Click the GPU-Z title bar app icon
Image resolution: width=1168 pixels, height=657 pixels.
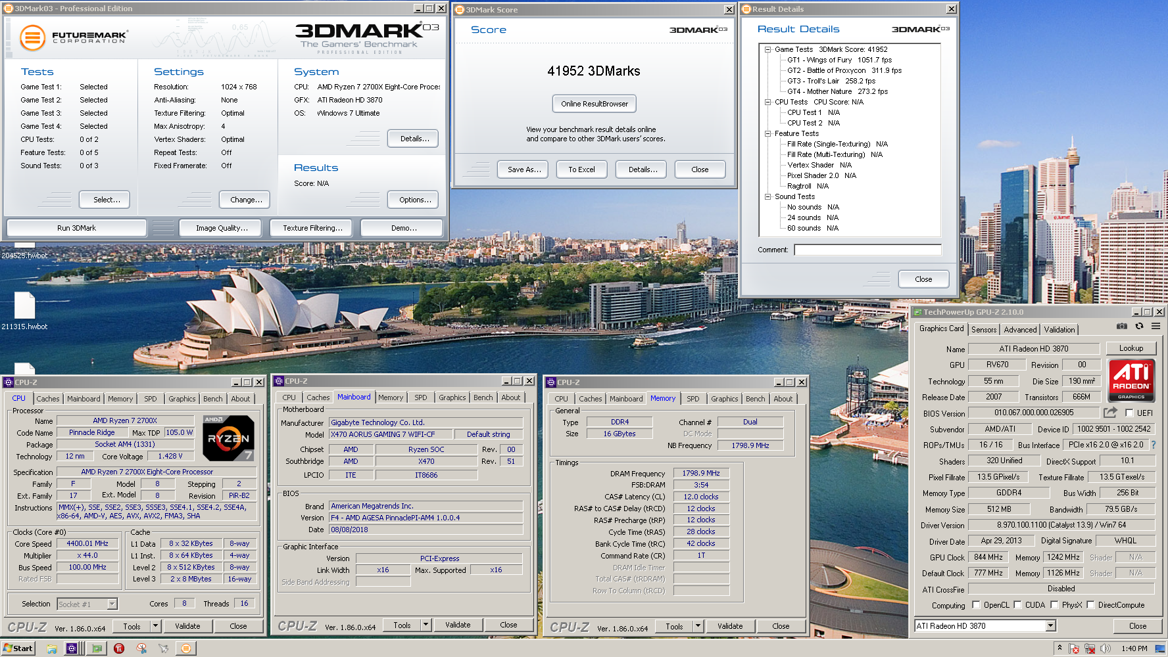pos(918,312)
